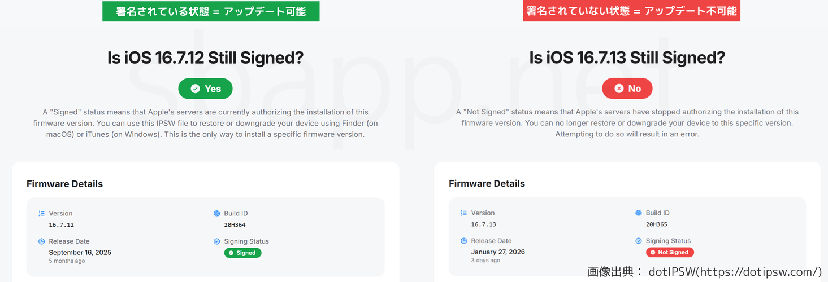The image size is (828, 282).
Task: Click the Signing Status icon above Not Signed
Action: [638, 241]
